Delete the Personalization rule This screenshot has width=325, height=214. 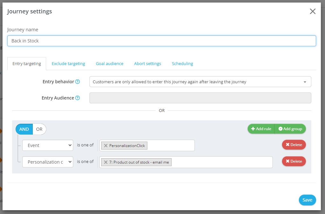(294, 161)
